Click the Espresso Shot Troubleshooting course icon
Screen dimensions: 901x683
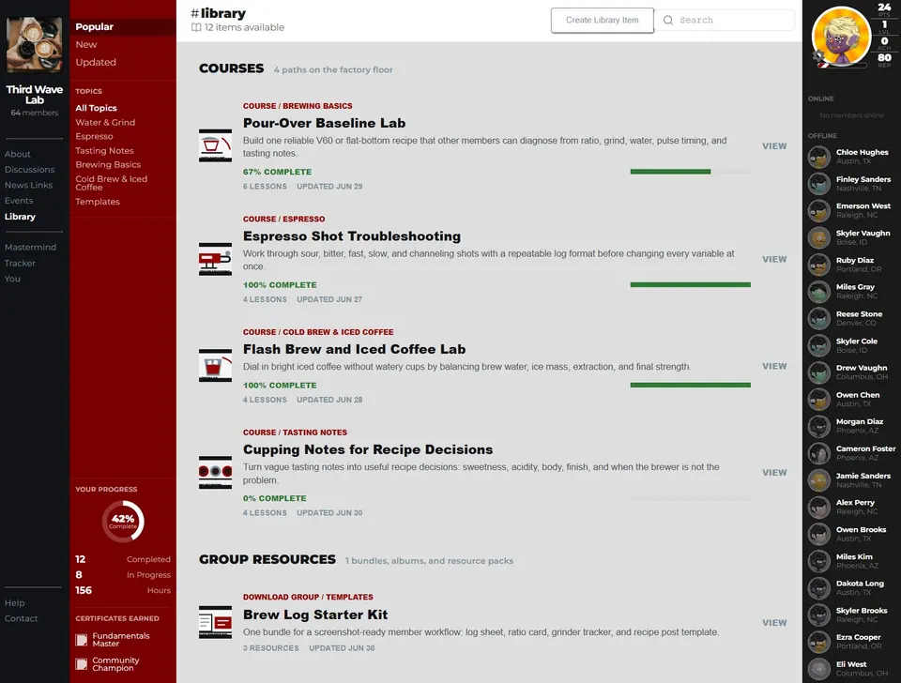point(215,259)
